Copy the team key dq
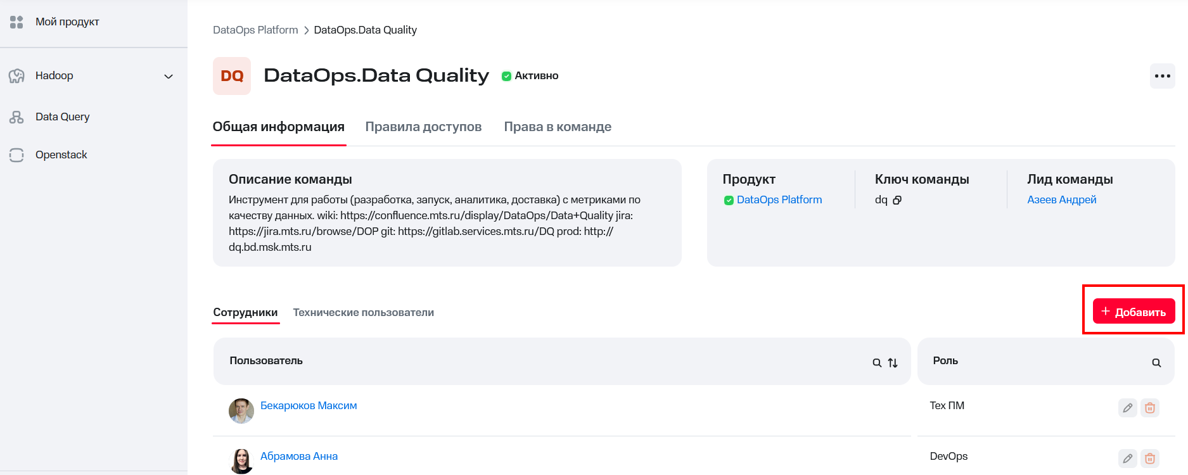The width and height of the screenshot is (1188, 475). (897, 200)
